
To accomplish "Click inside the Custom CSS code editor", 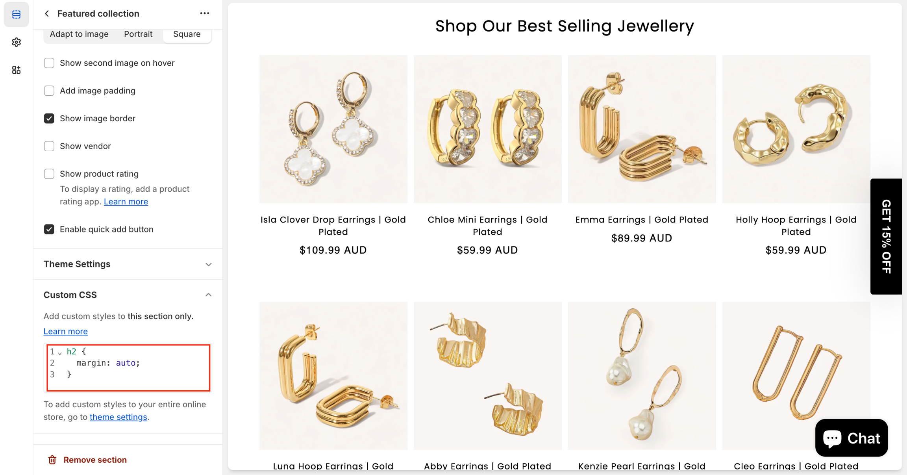I will [128, 368].
